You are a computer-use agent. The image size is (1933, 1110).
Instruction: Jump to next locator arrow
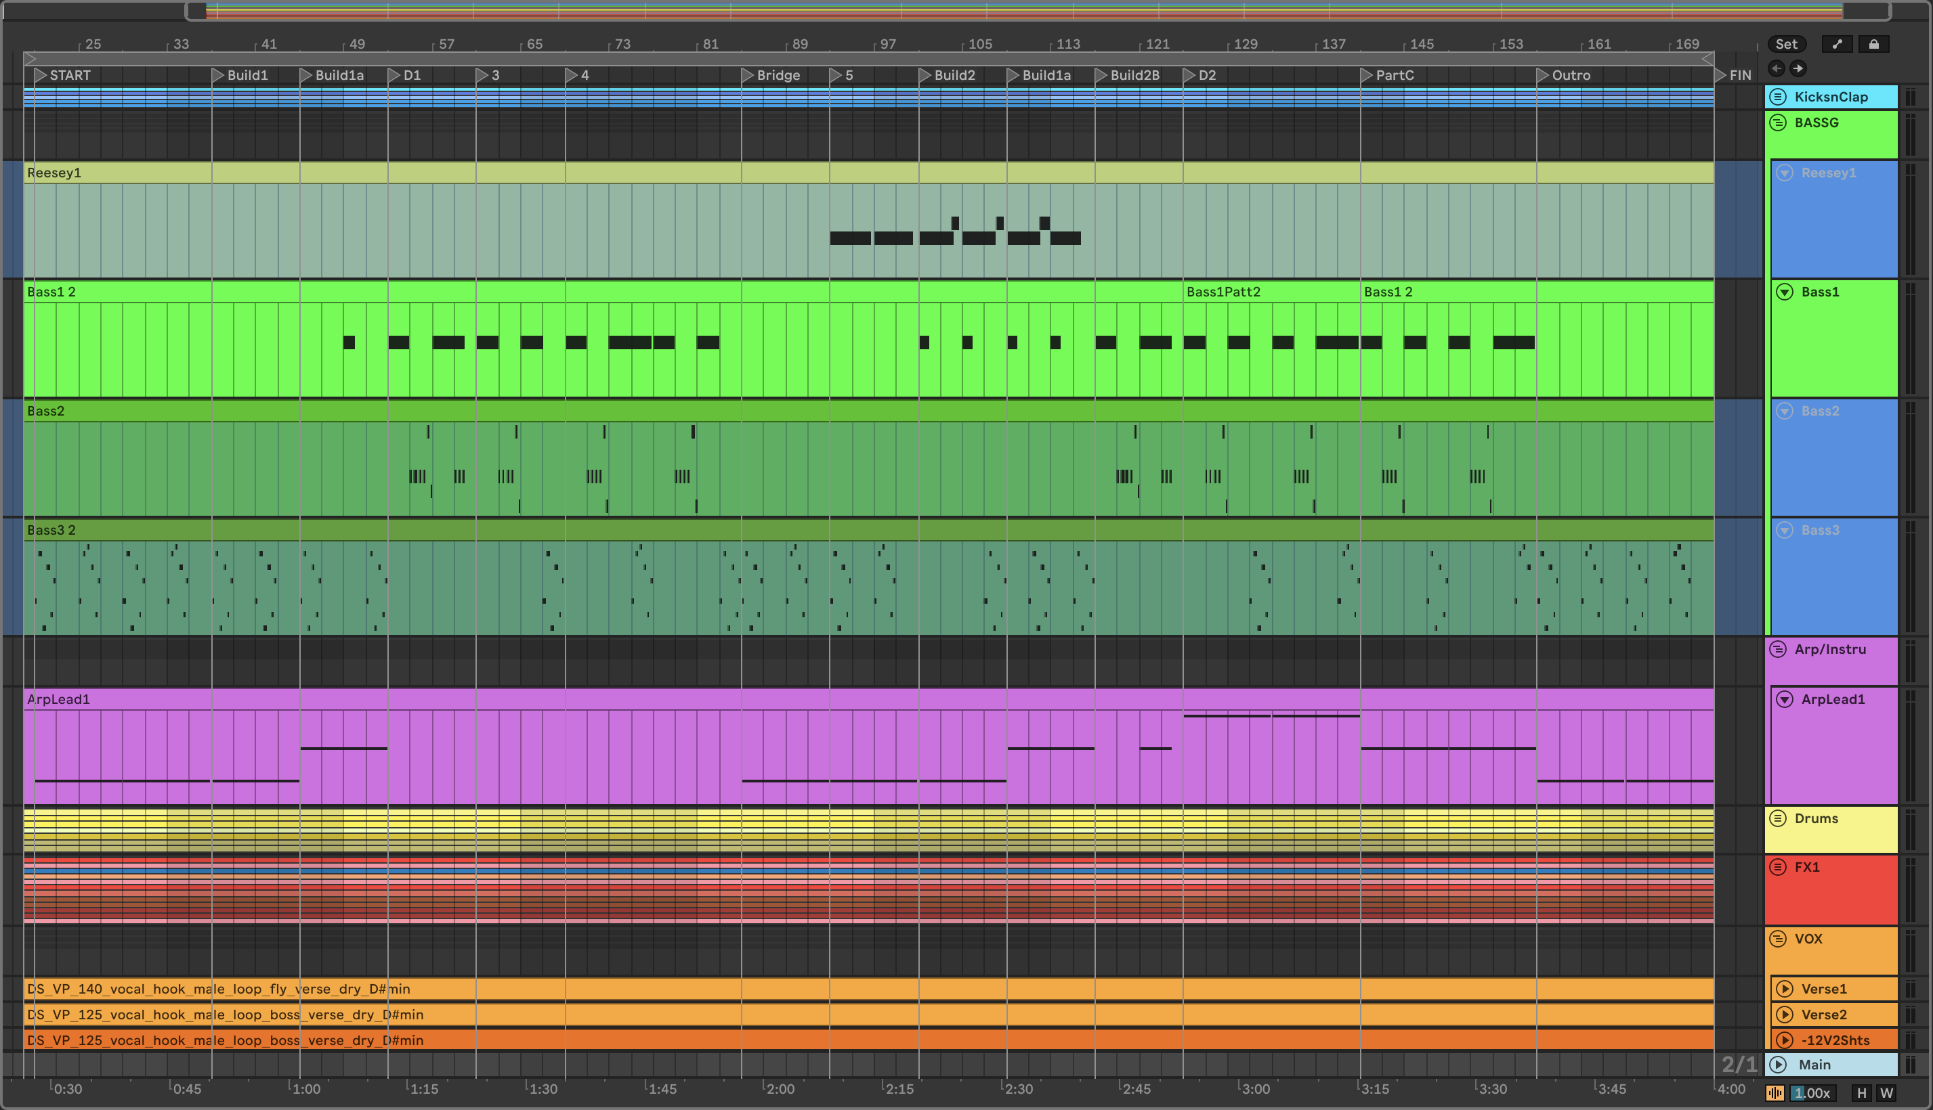coord(1798,68)
